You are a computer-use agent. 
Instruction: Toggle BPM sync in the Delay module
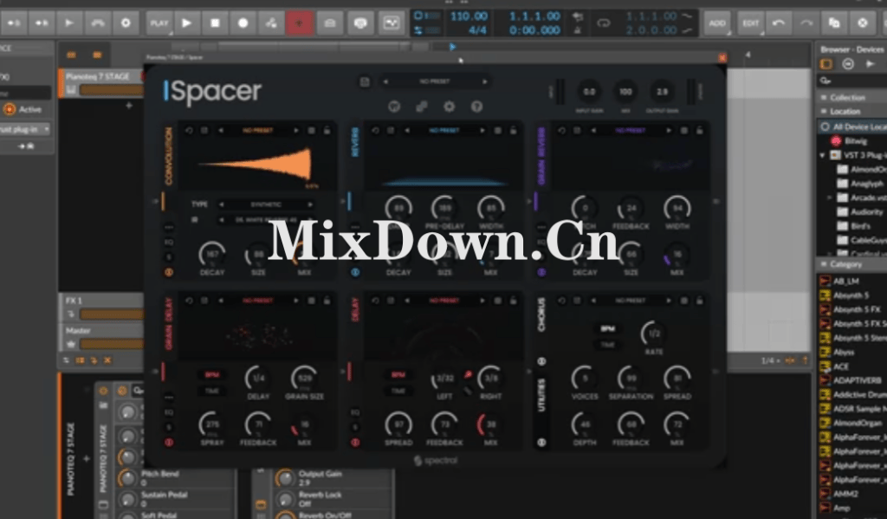[x=399, y=376]
